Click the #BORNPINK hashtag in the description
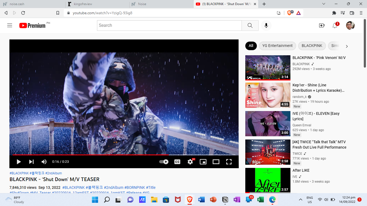Screen dimensions: 367x206 click(135, 187)
